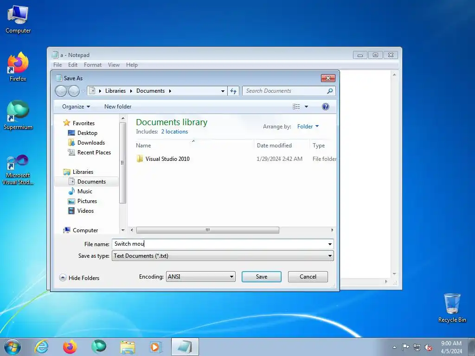Image resolution: width=475 pixels, height=356 pixels.
Task: Select the Pictures library
Action: pyautogui.click(x=87, y=201)
